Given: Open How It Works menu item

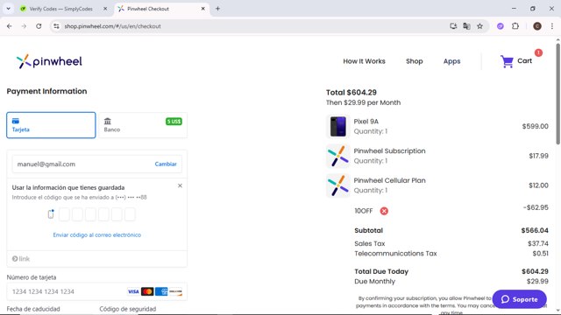Looking at the screenshot, I should 364,61.
